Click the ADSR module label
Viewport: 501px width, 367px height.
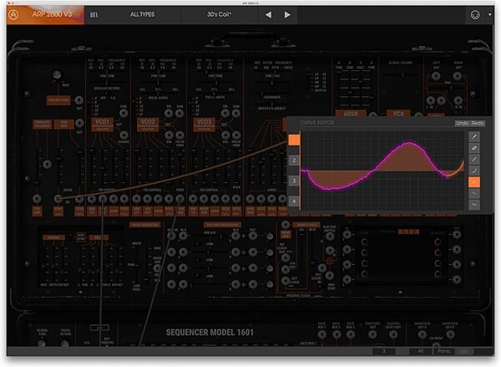pyautogui.click(x=351, y=114)
